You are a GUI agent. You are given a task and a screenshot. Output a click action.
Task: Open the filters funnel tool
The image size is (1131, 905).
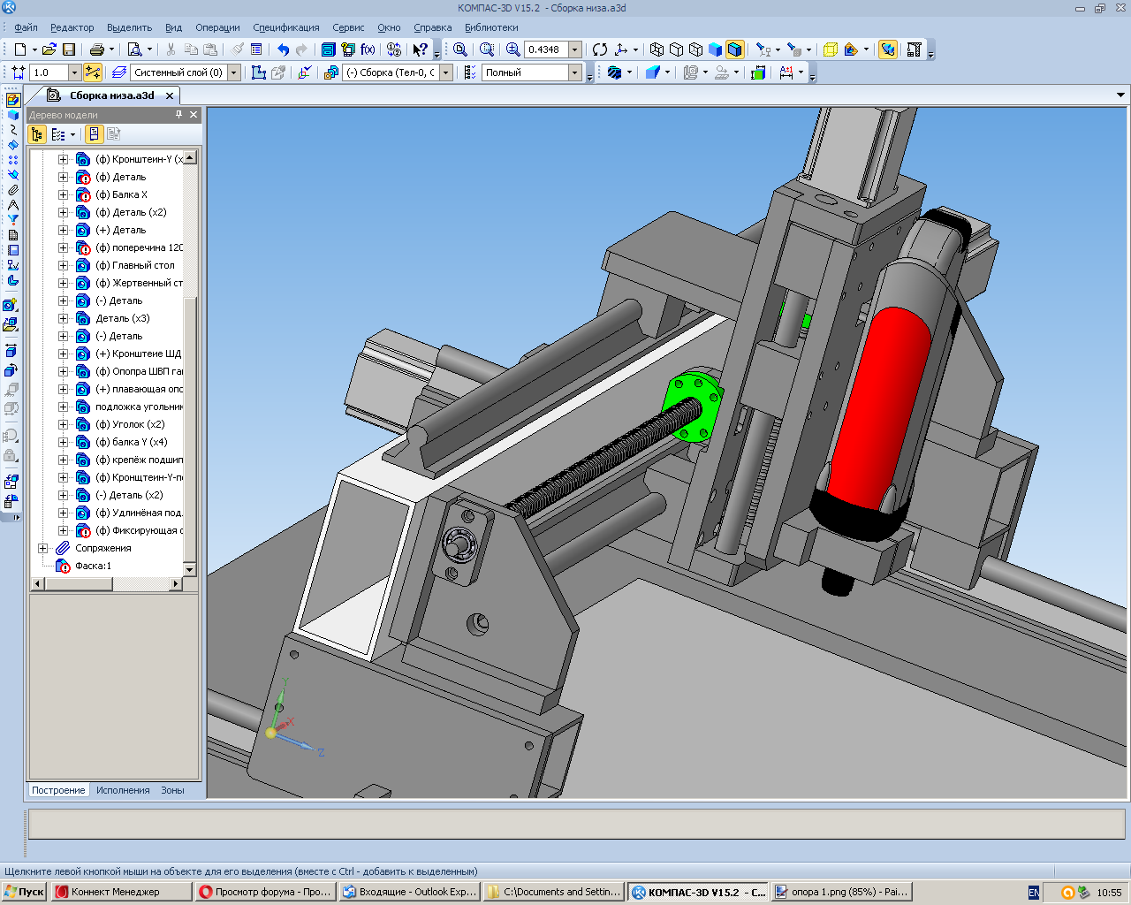click(12, 220)
